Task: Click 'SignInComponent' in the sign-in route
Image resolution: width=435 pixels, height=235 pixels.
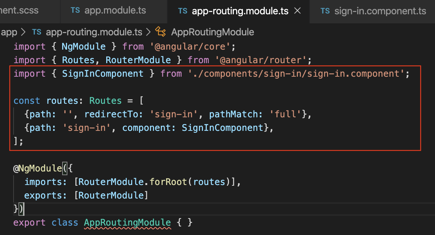Action: 223,128
